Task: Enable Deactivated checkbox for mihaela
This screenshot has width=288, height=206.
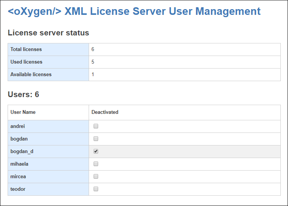Action: [x=96, y=164]
